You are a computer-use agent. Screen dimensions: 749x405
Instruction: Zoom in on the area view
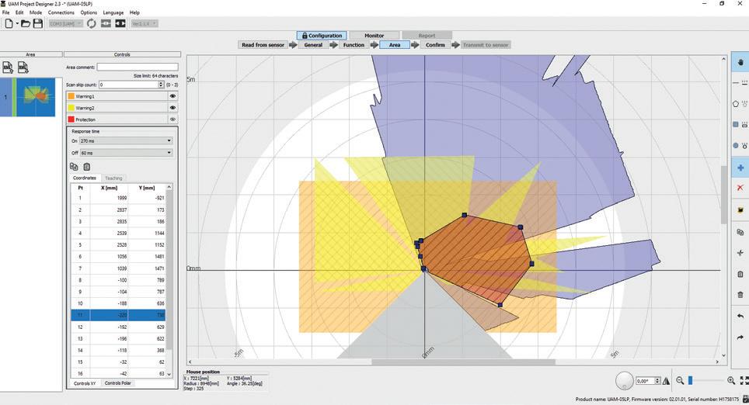(731, 380)
